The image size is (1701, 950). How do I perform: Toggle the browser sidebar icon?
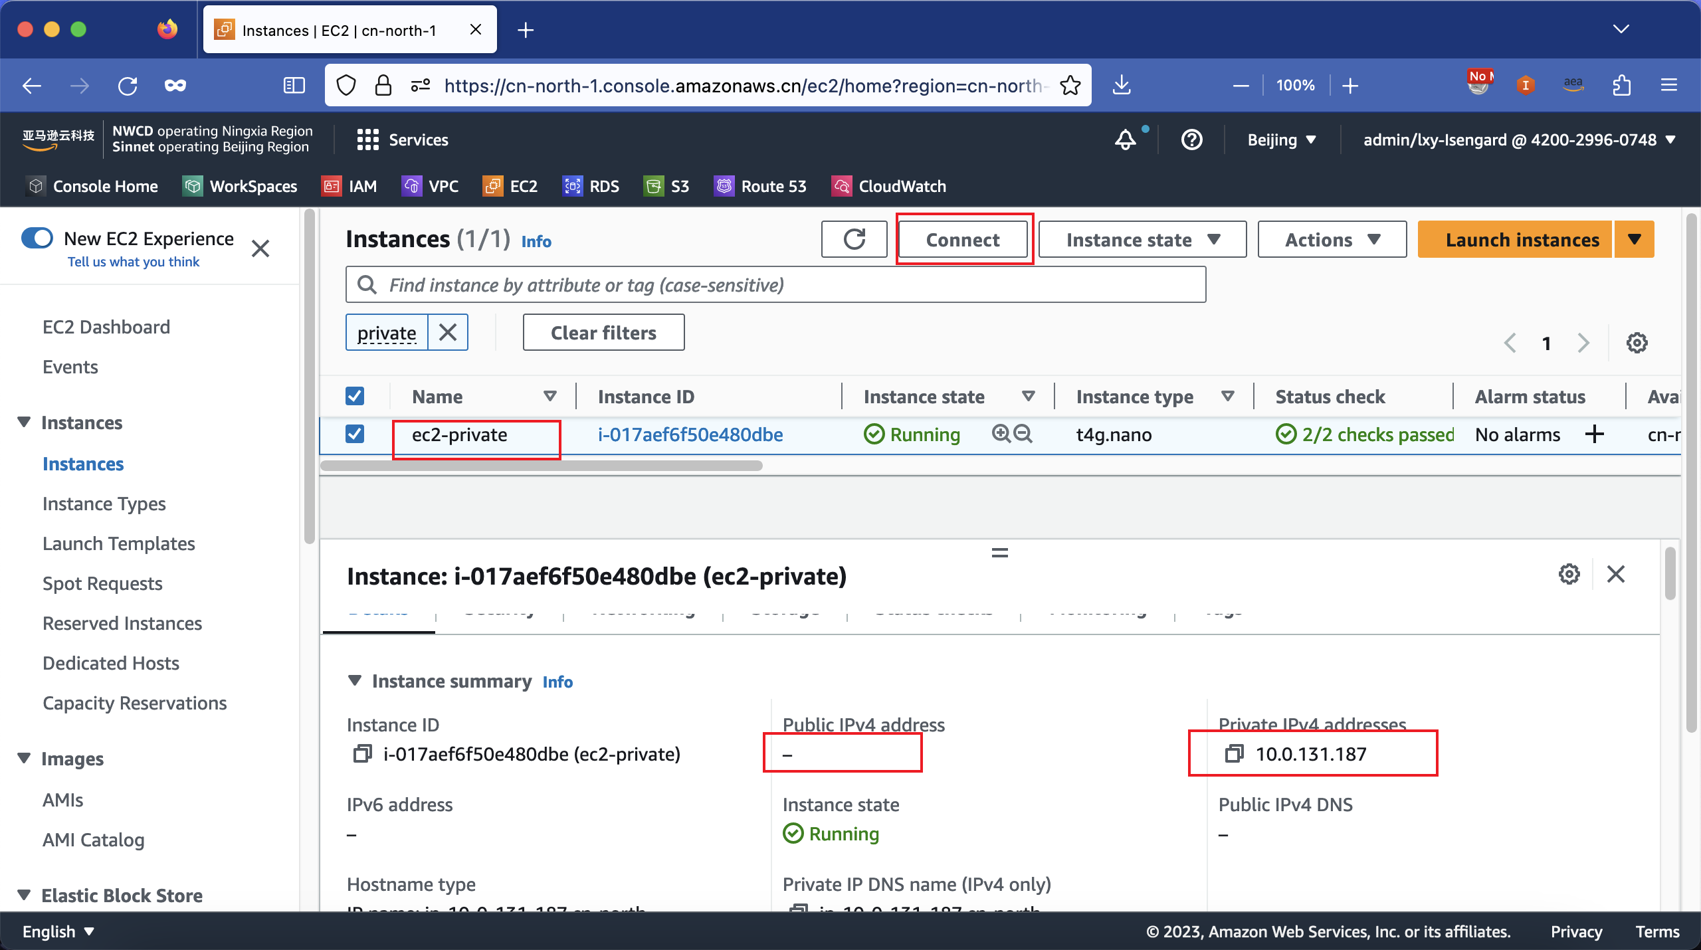point(294,85)
